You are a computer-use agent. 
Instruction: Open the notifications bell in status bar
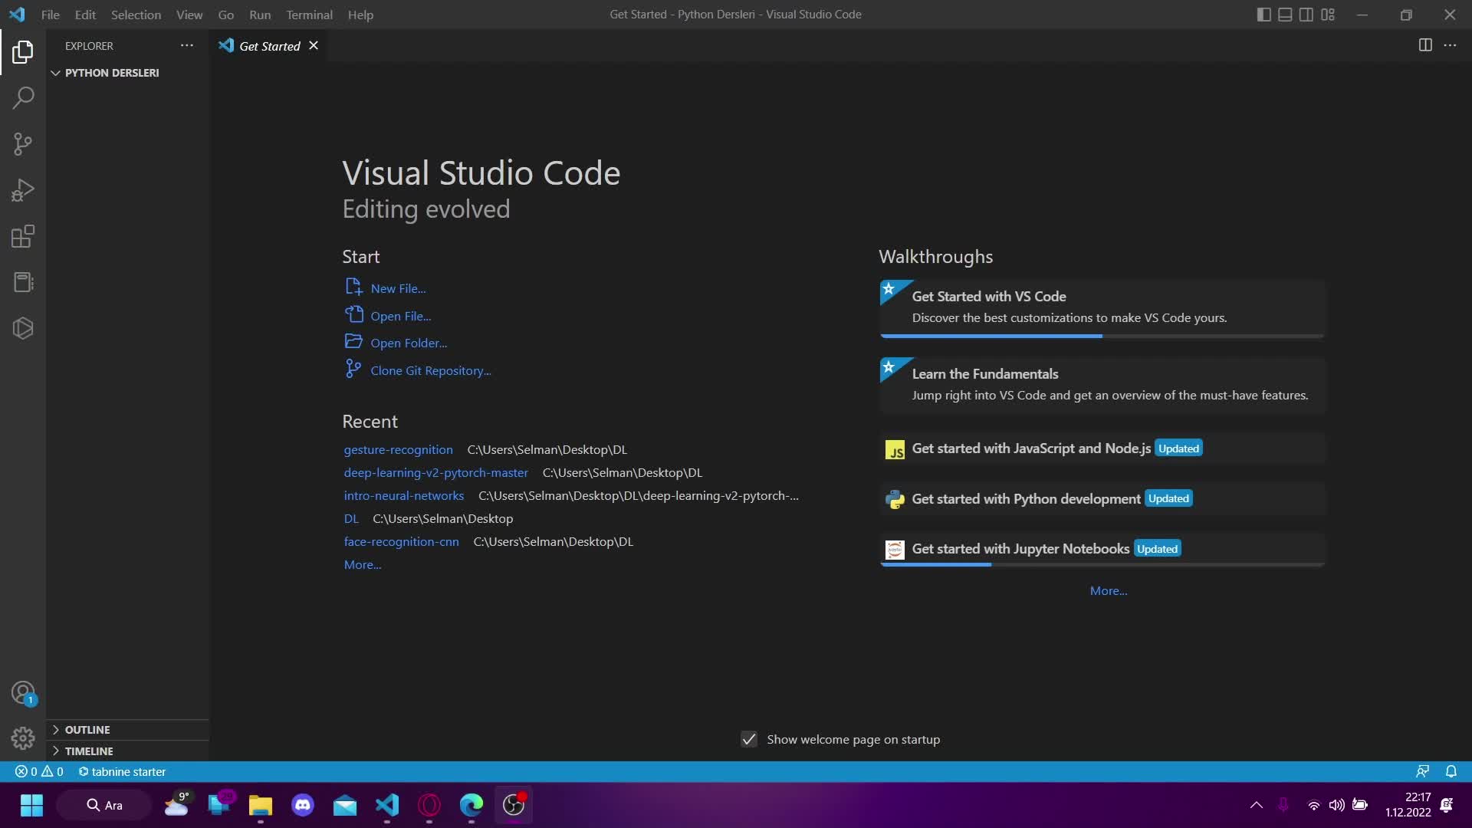pos(1451,772)
